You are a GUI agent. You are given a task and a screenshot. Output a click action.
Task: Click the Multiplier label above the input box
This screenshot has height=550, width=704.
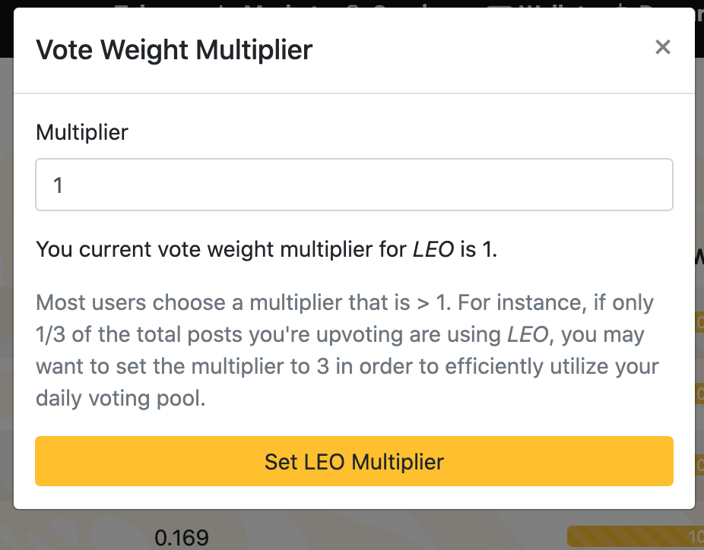coord(81,132)
